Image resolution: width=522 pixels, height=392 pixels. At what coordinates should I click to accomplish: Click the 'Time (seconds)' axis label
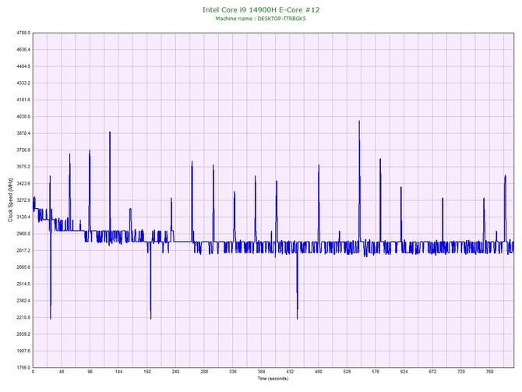(x=273, y=379)
